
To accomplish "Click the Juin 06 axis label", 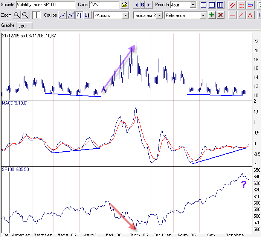I will (139, 235).
